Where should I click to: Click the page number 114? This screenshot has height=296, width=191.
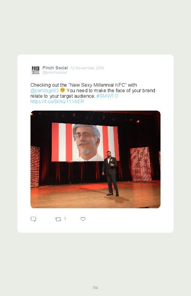pyautogui.click(x=95, y=288)
